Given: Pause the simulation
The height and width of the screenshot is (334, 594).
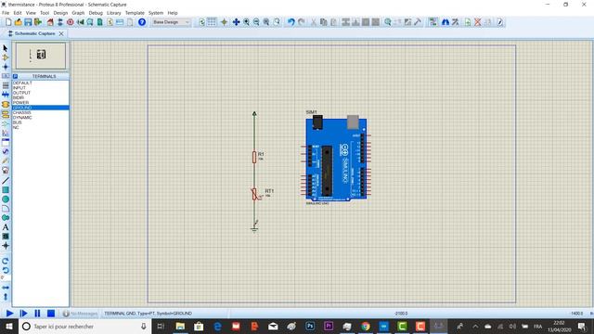Looking at the screenshot, I should click(x=37, y=314).
